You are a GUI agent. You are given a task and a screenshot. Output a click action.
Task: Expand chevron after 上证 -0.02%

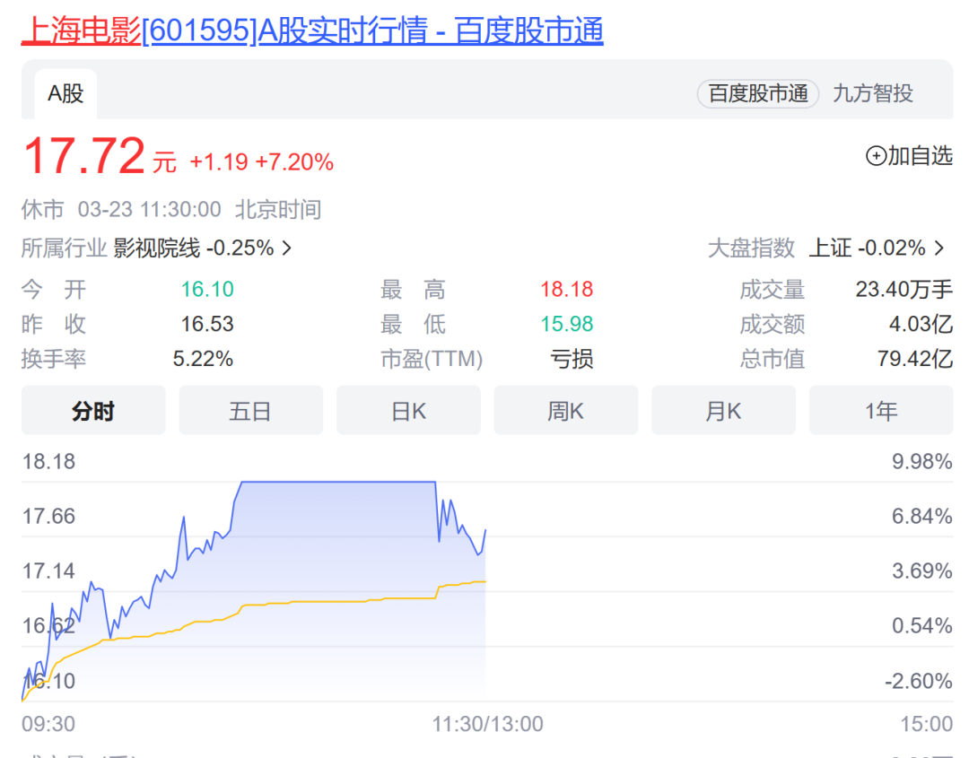coord(939,248)
